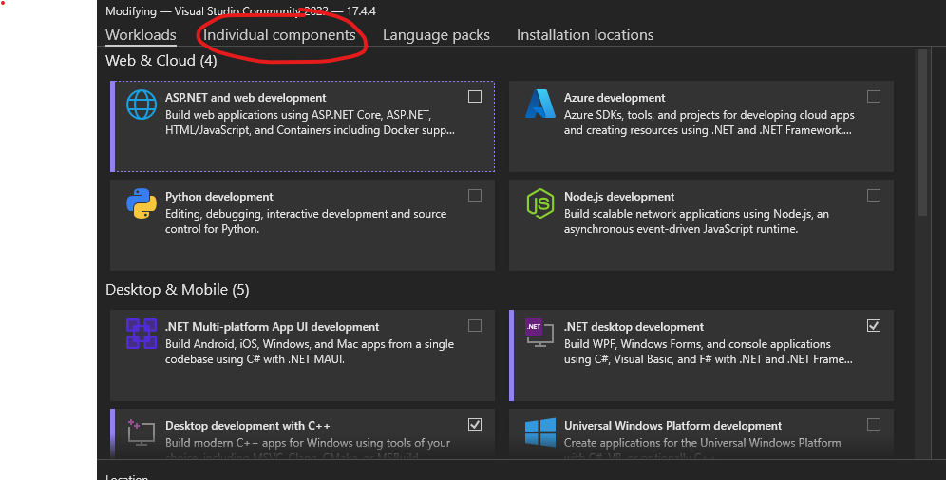Enable the Node.js development checkbox
The height and width of the screenshot is (480, 946).
click(874, 196)
